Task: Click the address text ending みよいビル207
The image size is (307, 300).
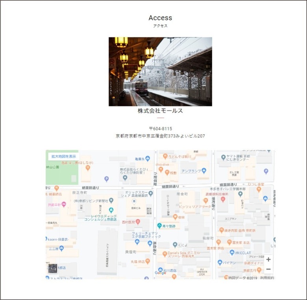Action: coord(160,136)
